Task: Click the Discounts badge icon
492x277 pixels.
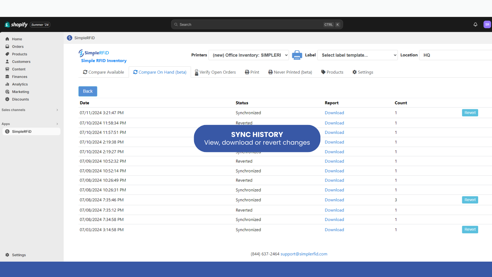Action: 7,99
